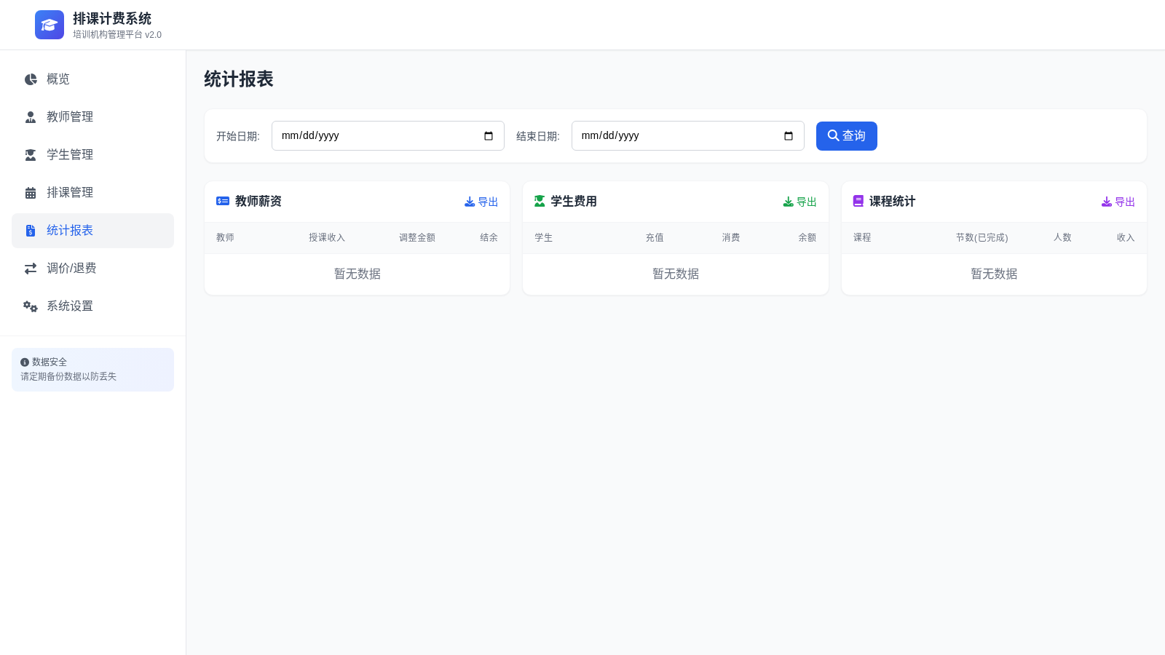Click the 课程 column header

862,238
